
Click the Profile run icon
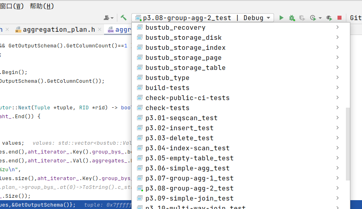(313, 18)
